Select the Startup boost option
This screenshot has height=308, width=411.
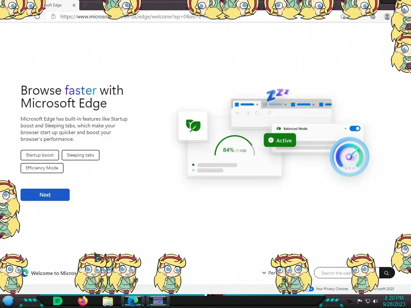[40, 155]
